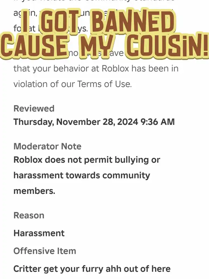Select 'that your behavior at Roblox' line
209x279 pixels.
(71, 69)
